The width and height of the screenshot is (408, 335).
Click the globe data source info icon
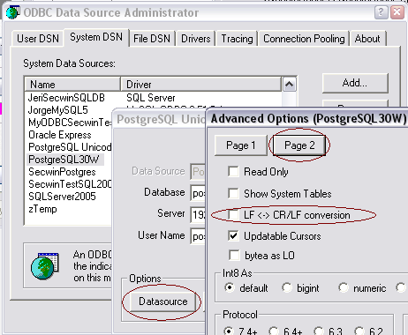tap(45, 265)
